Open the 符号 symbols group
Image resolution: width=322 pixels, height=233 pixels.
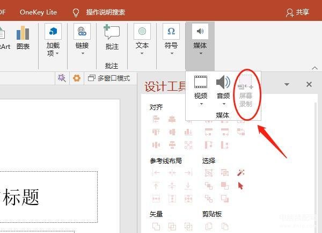pos(171,39)
